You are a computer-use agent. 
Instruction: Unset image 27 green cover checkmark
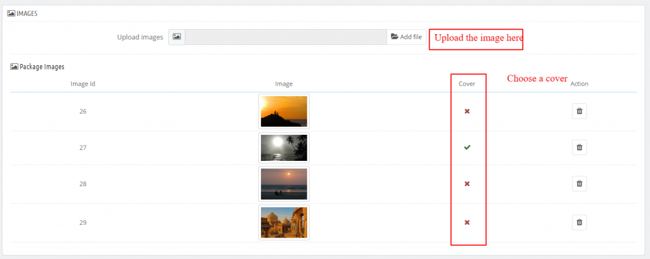pos(467,148)
